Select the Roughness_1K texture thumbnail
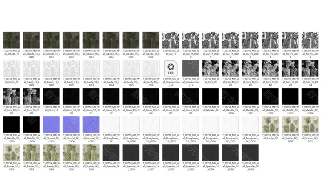 point(111,124)
